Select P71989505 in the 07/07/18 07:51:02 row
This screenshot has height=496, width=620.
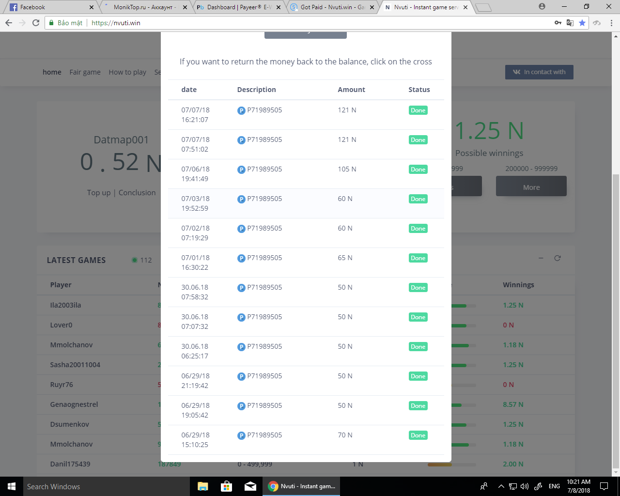(264, 140)
